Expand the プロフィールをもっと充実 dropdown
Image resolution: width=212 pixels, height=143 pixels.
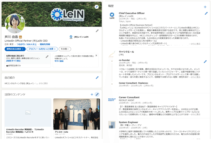[42, 49]
